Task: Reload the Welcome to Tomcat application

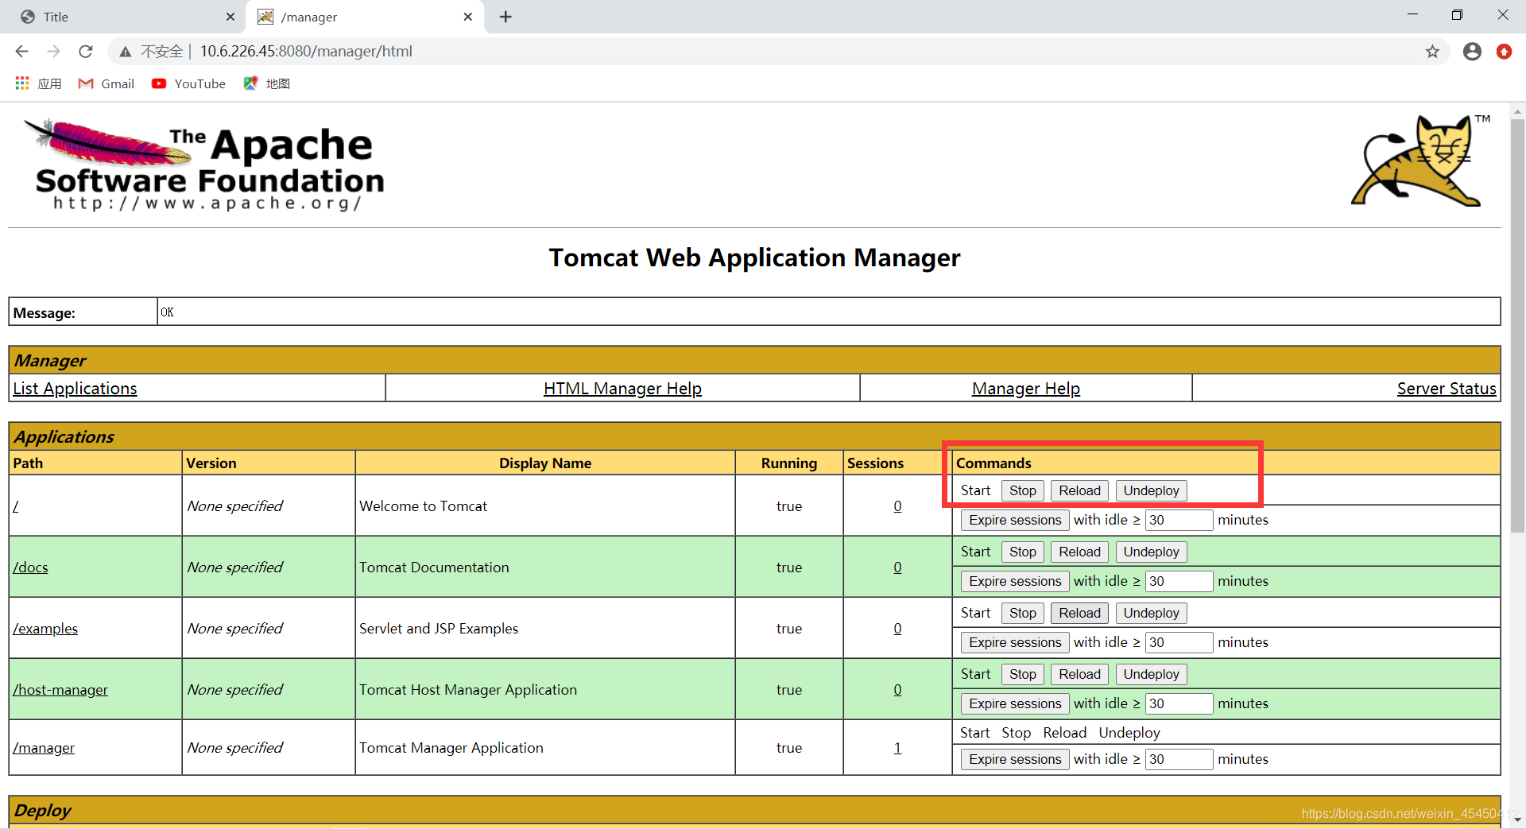Action: [1079, 491]
